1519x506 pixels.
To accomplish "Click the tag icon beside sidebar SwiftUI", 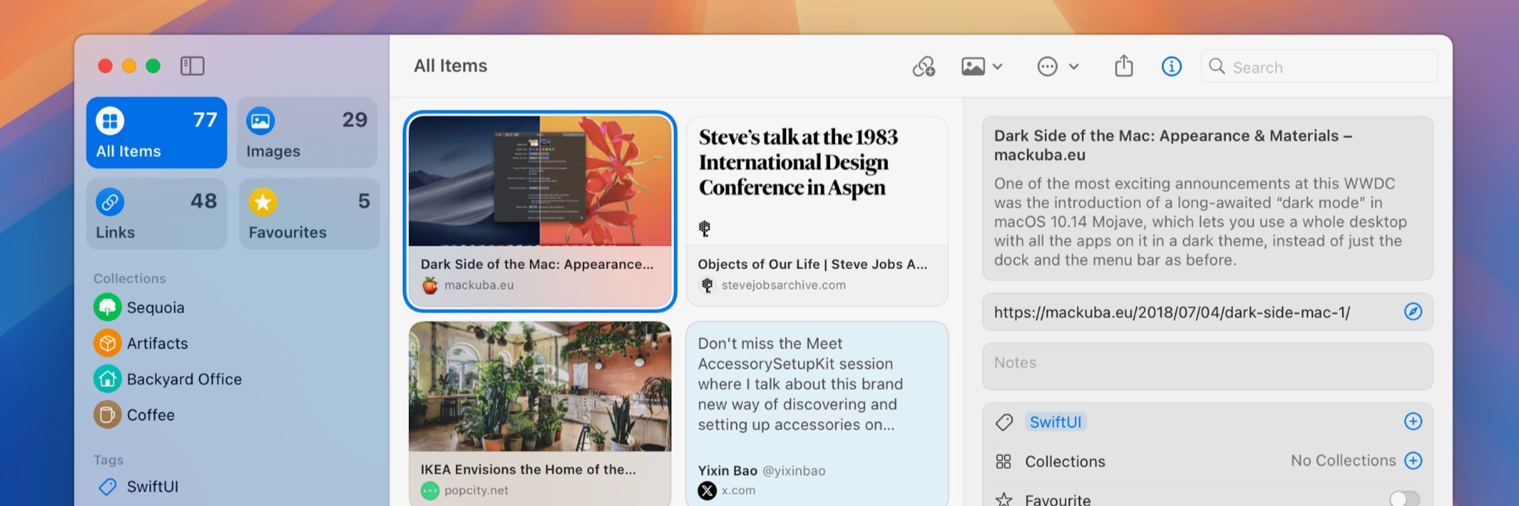I will [107, 487].
